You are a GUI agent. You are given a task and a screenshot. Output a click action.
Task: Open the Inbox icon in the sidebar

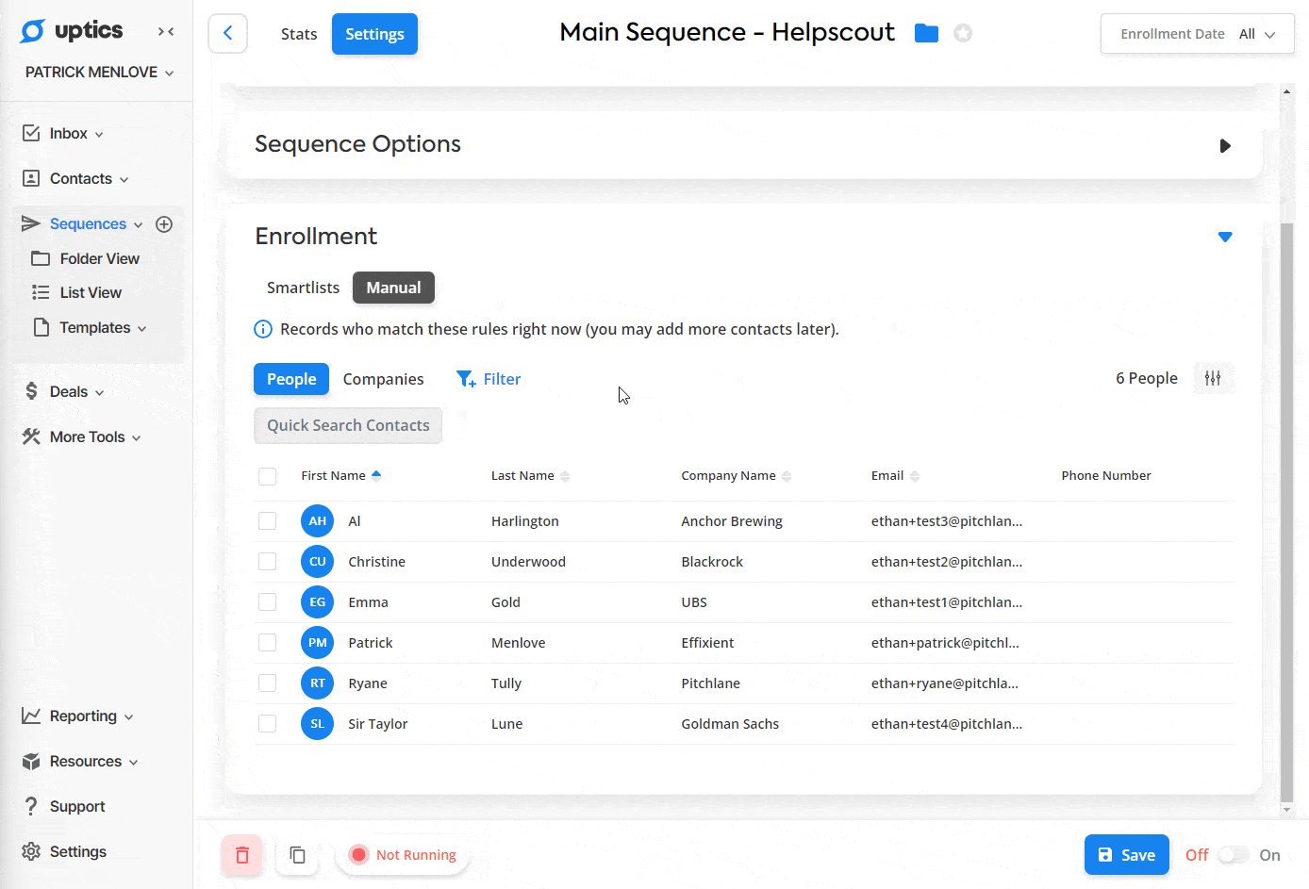[31, 133]
